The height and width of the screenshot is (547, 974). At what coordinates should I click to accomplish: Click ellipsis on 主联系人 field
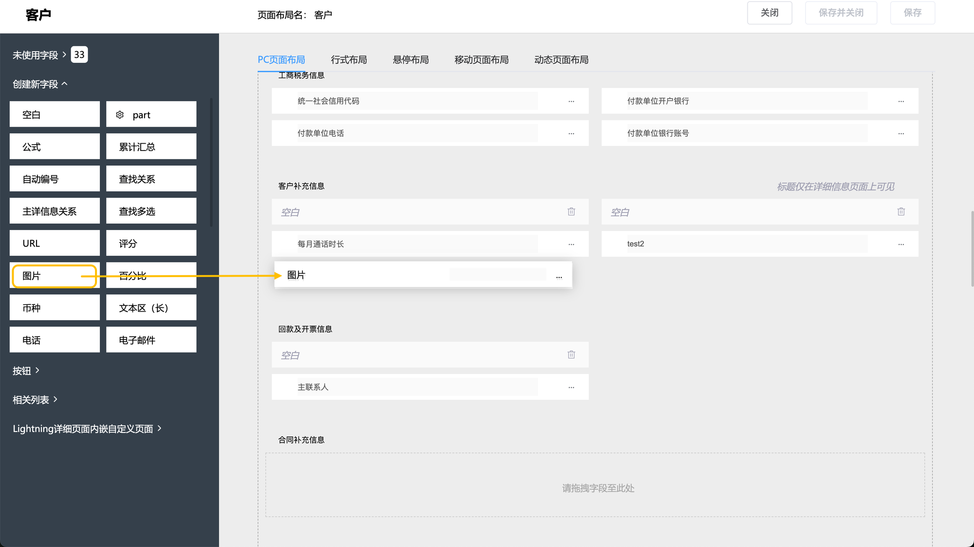click(x=571, y=387)
